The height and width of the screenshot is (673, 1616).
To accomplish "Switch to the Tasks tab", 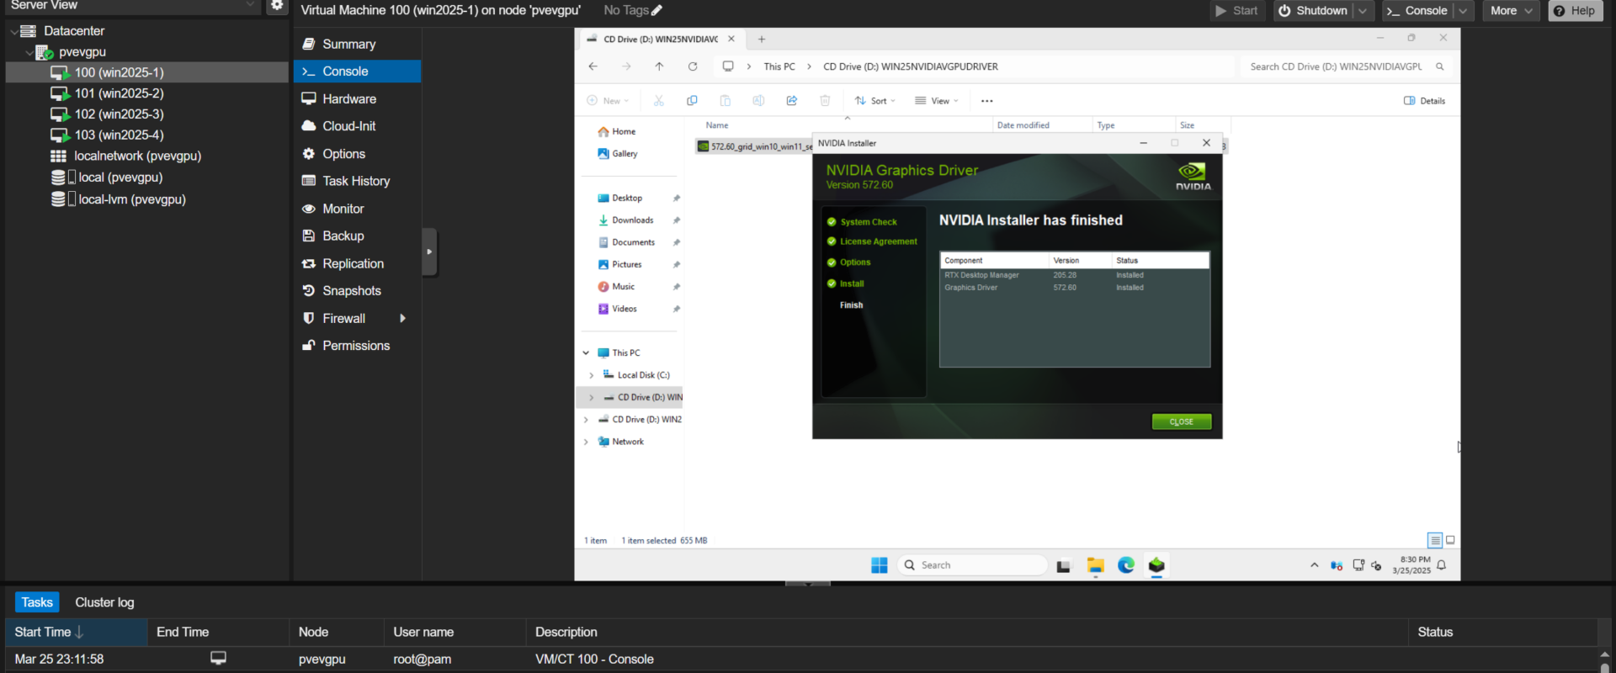I will tap(37, 602).
